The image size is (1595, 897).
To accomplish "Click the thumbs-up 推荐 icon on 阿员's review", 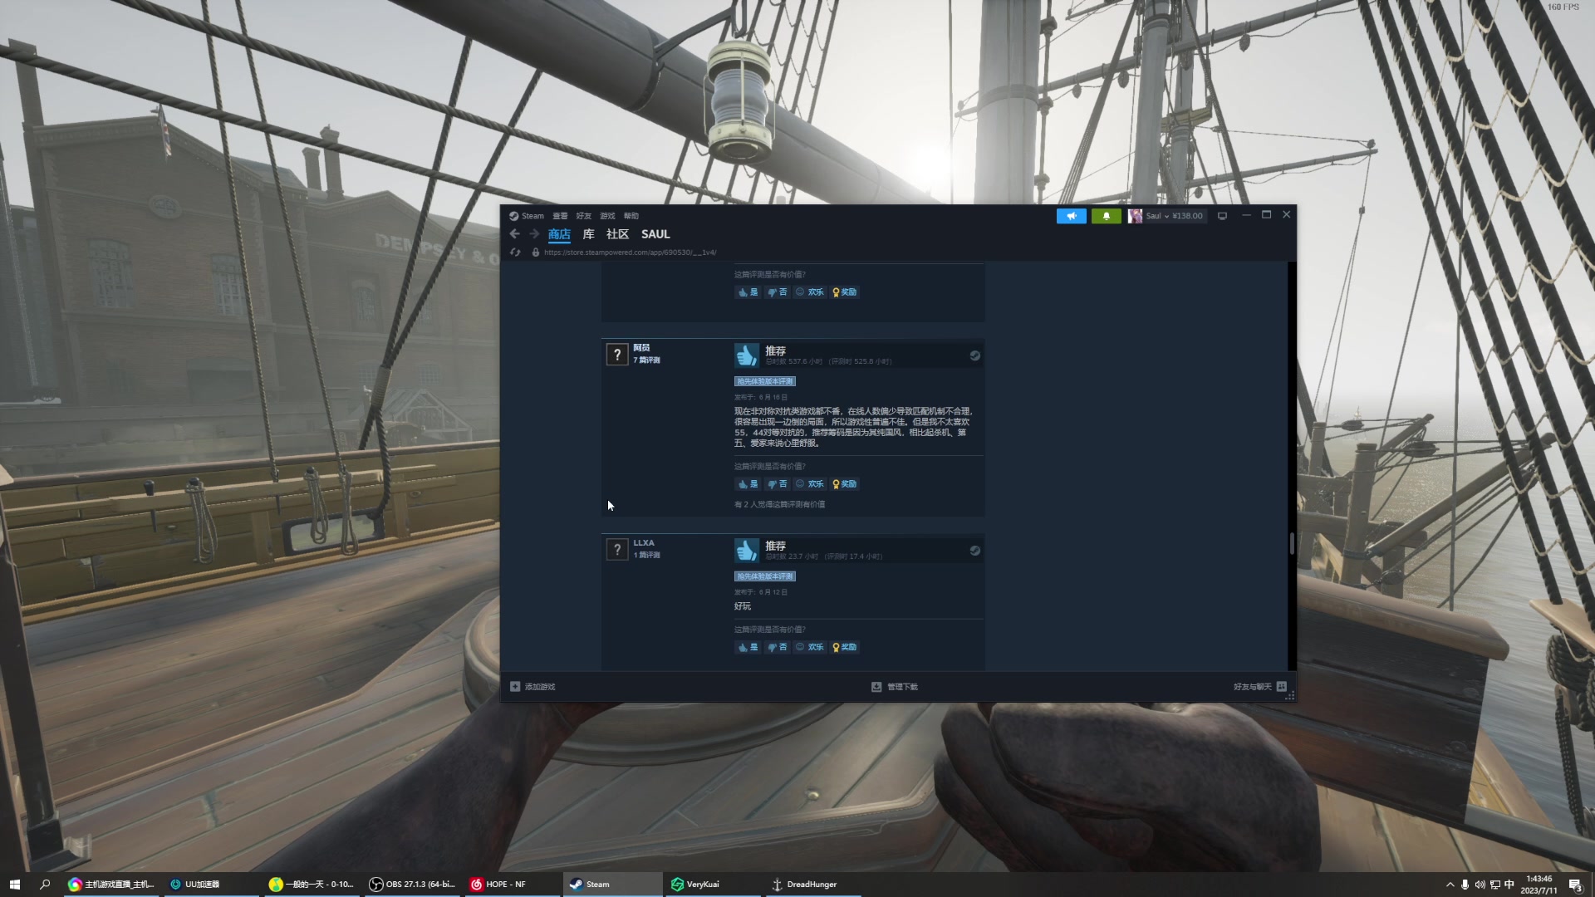I will tap(747, 355).
